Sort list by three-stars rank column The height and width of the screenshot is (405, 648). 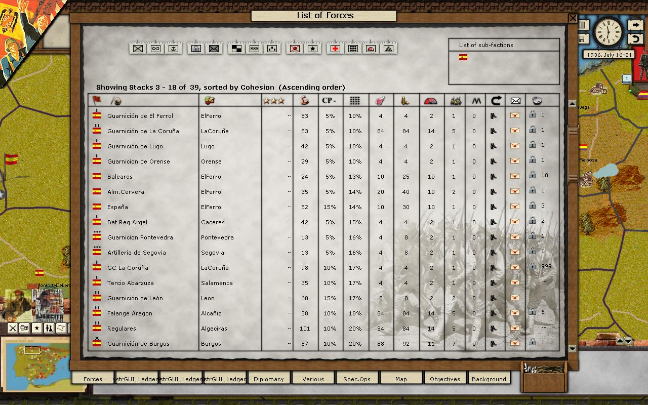click(x=274, y=100)
